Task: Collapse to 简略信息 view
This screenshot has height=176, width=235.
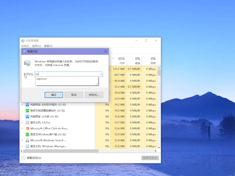Action: (32, 158)
